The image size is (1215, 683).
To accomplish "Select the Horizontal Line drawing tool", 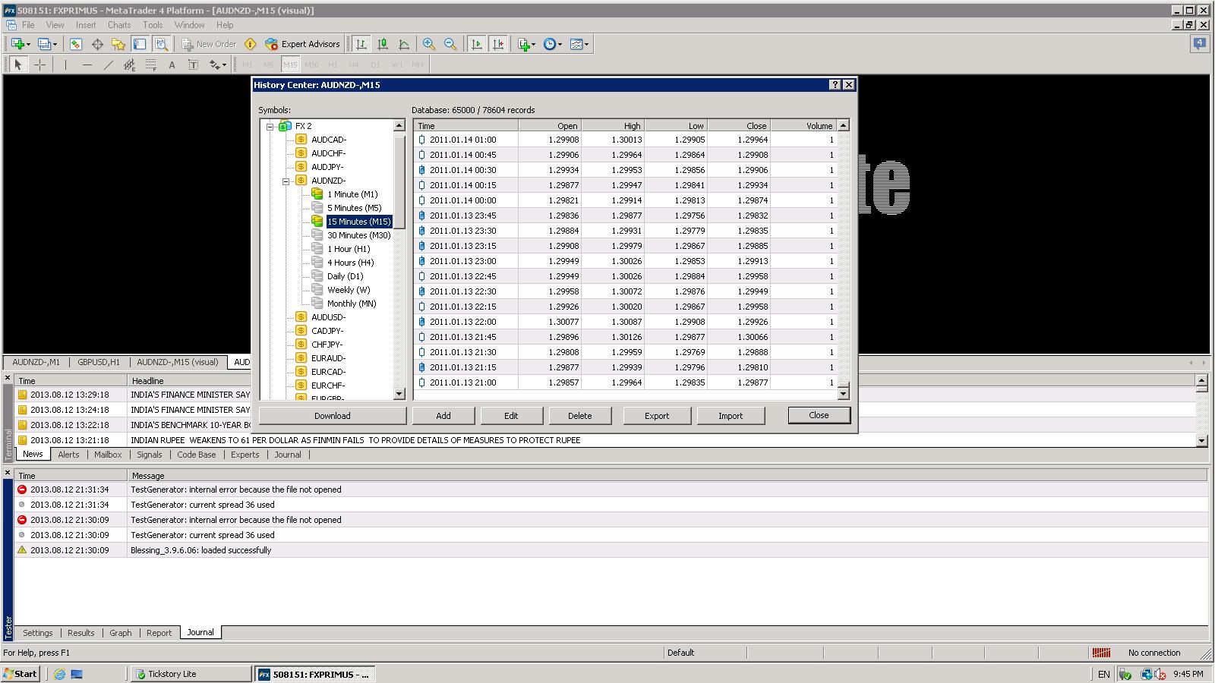I will (87, 65).
